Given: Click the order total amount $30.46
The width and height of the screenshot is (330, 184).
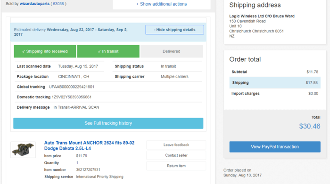Looking at the screenshot, I should (310, 126).
